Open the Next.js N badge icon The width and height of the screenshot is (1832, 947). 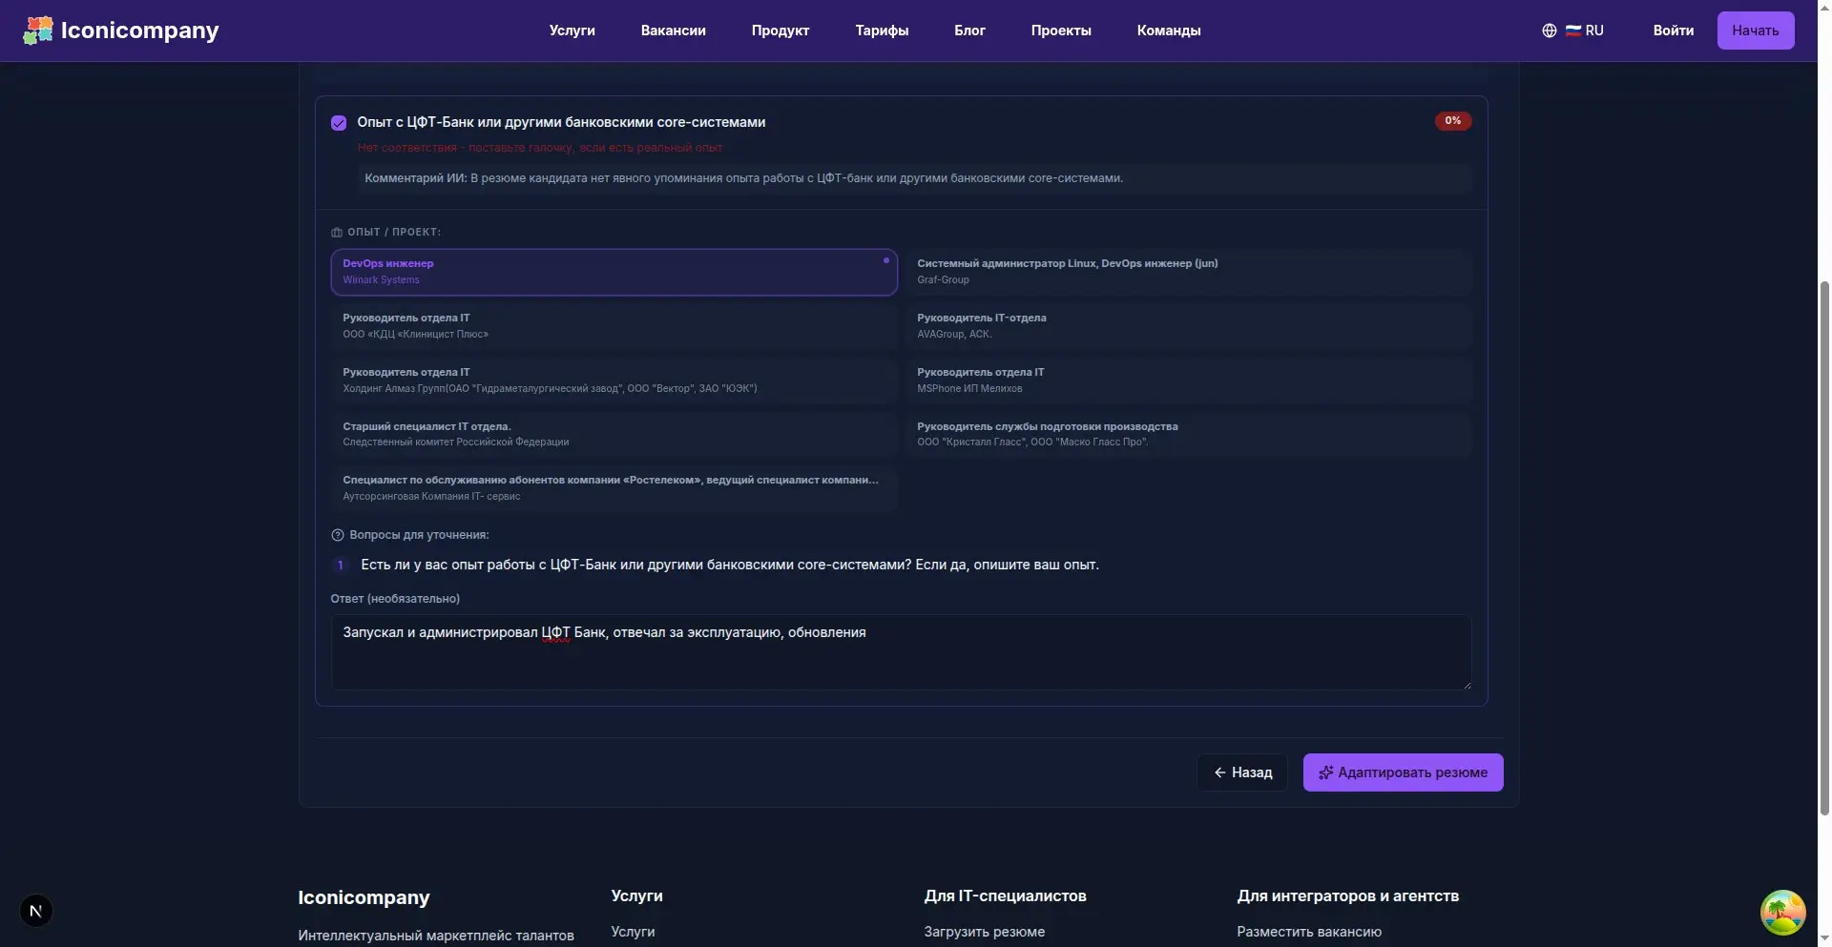click(x=36, y=911)
